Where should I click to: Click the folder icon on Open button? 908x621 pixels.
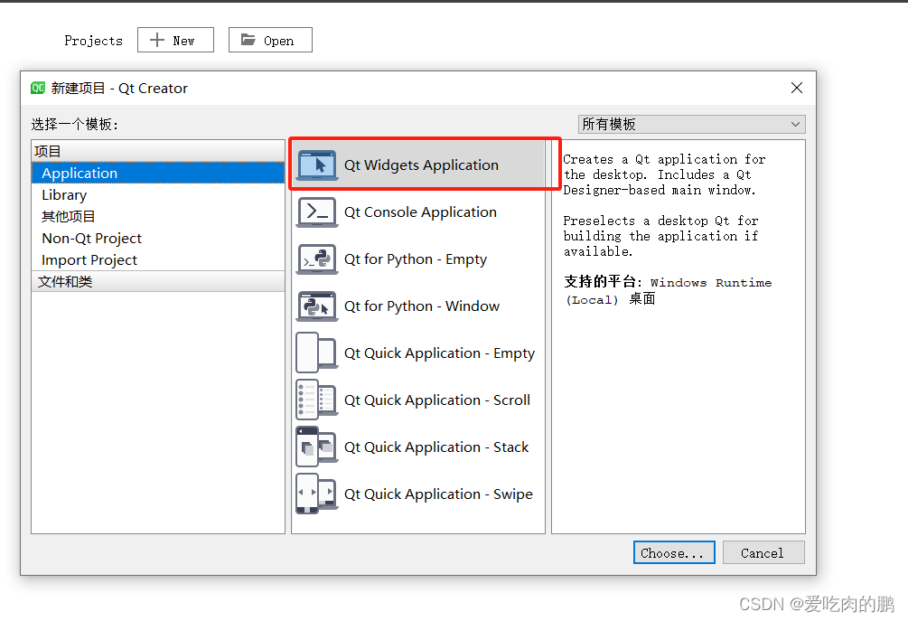click(248, 40)
